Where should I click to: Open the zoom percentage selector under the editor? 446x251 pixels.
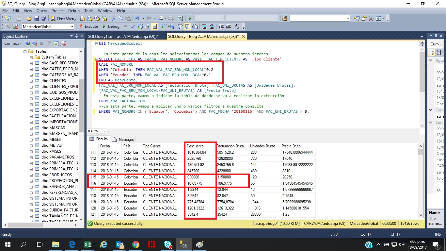pyautogui.click(x=96, y=131)
